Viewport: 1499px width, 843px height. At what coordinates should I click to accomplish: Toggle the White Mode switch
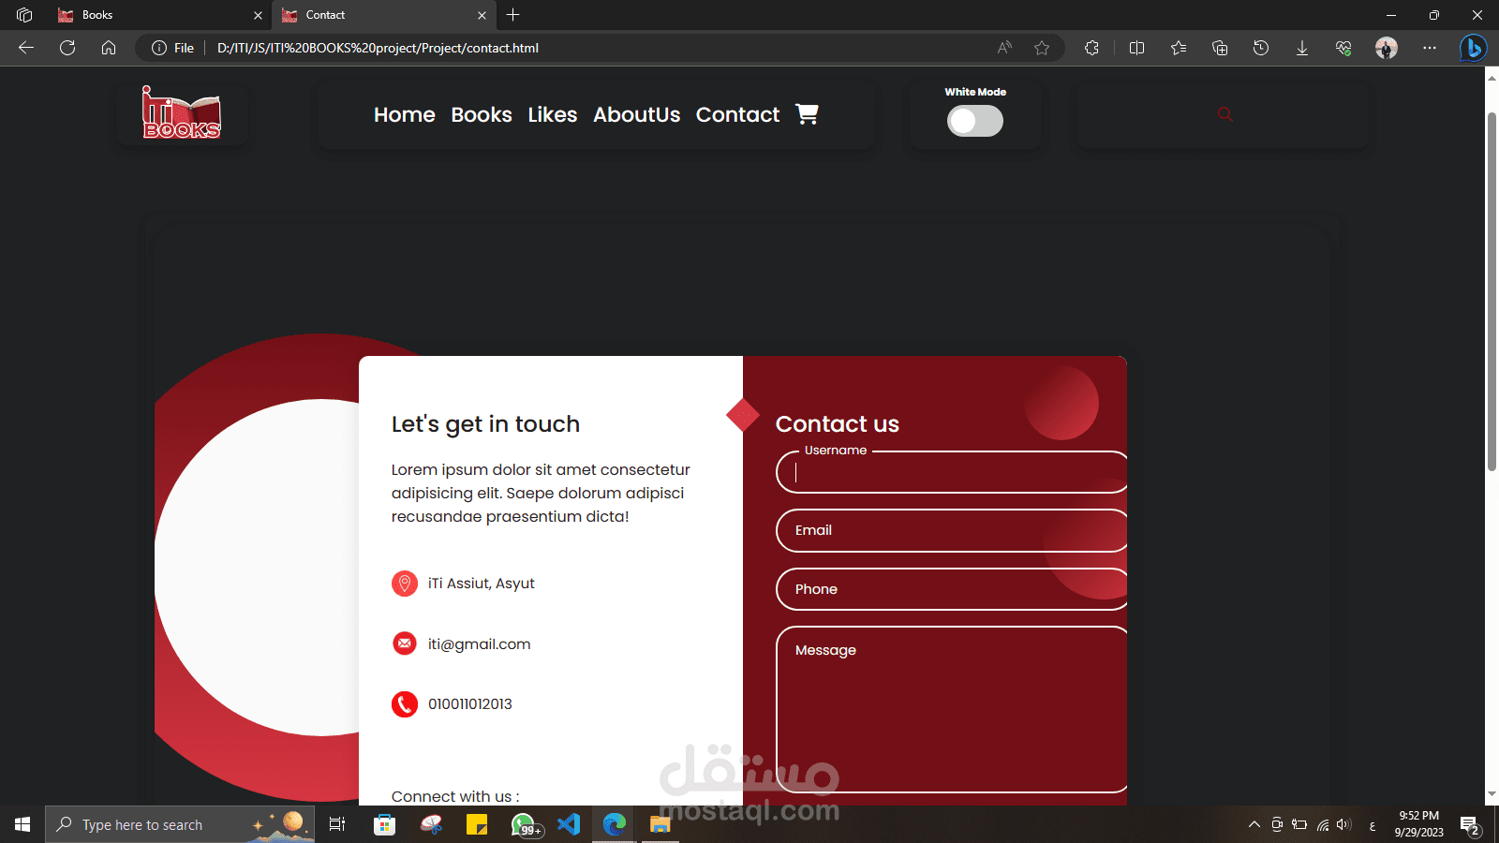(x=975, y=121)
